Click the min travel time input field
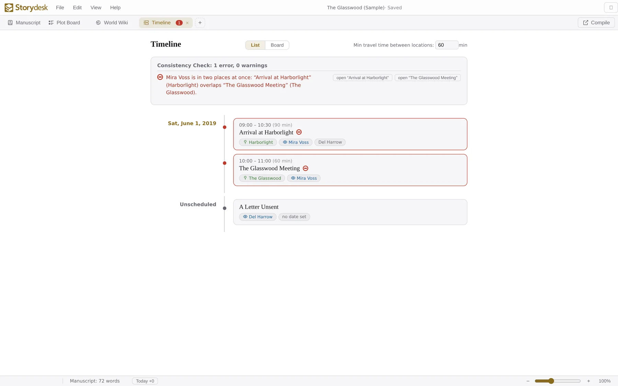618x386 pixels. click(x=446, y=45)
